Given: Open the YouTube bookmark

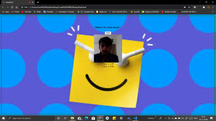Looking at the screenshot, I should coord(26,12).
